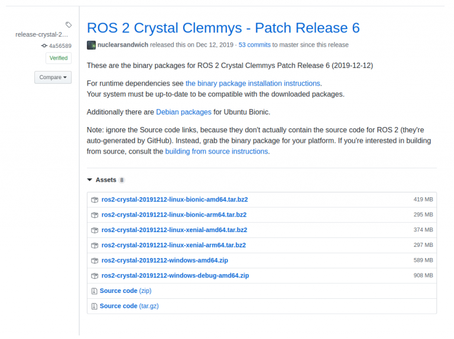Open the release-crystal tag link
The height and width of the screenshot is (339, 454).
(42, 34)
